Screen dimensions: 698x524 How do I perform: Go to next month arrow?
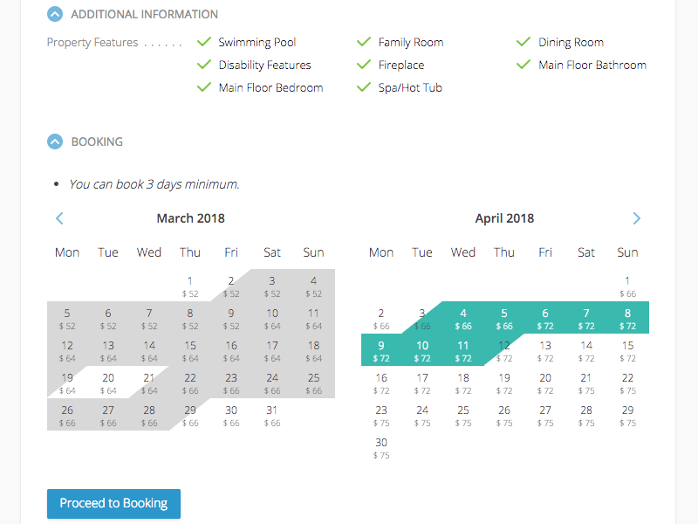tap(637, 218)
